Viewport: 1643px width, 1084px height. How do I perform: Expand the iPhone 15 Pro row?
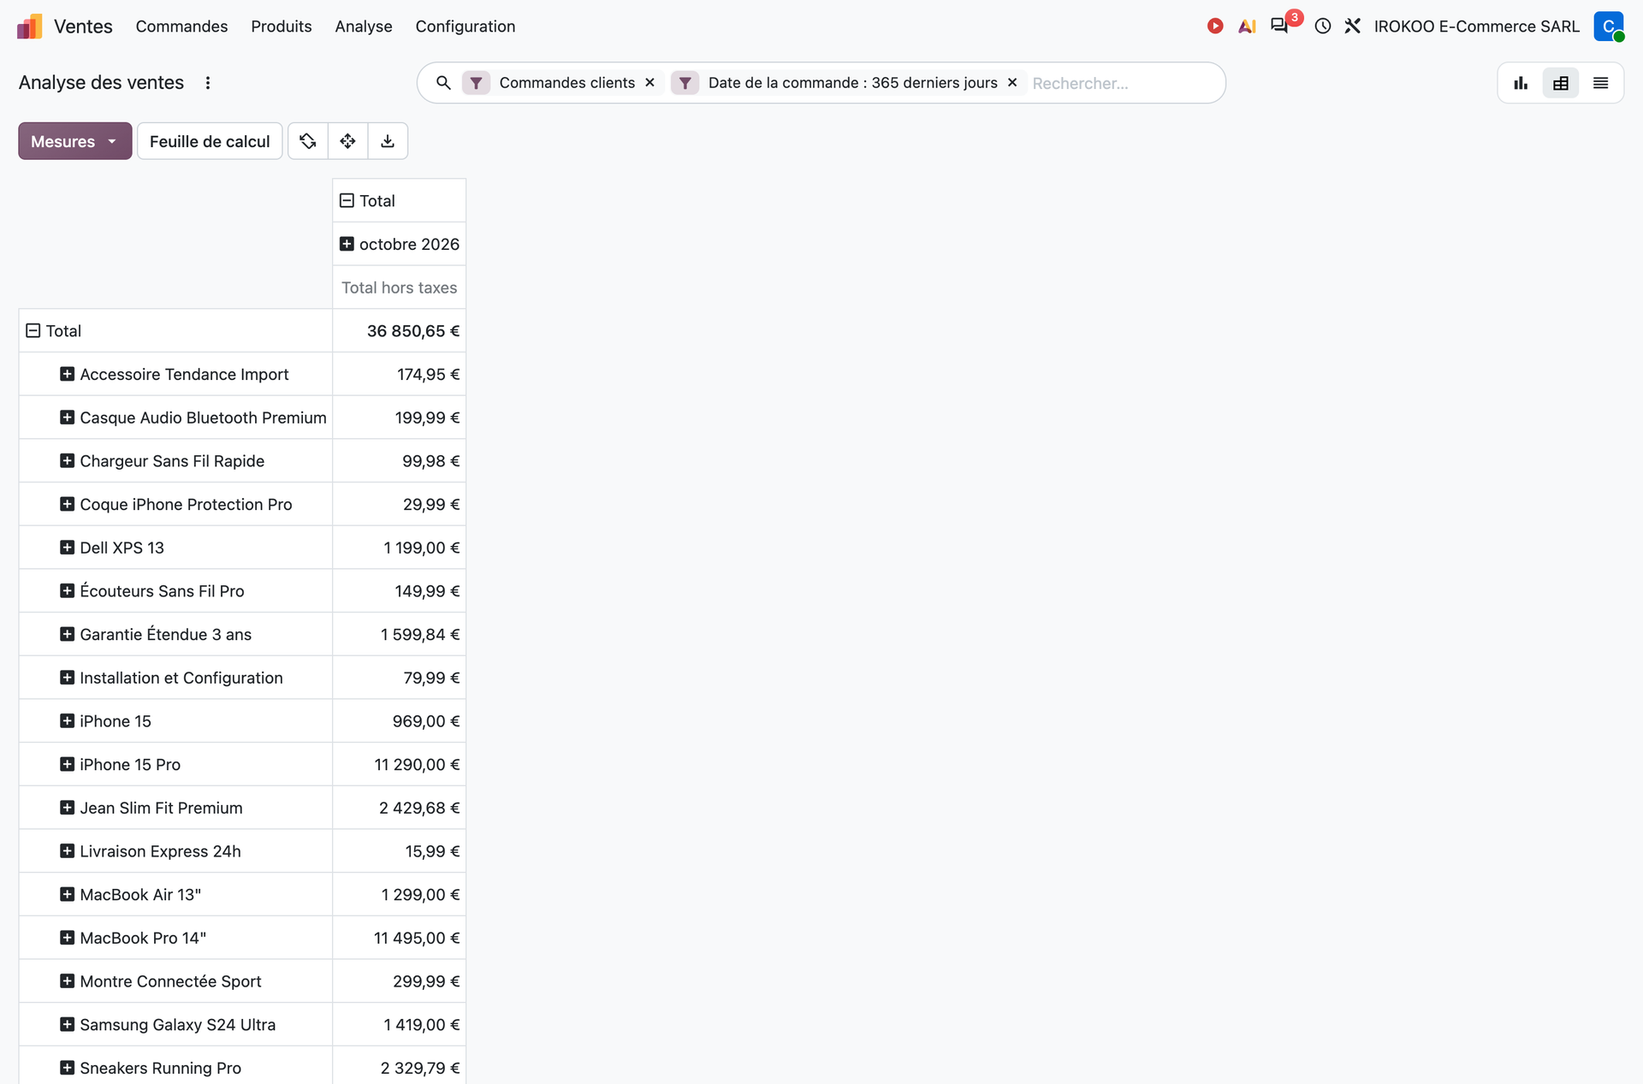click(67, 765)
